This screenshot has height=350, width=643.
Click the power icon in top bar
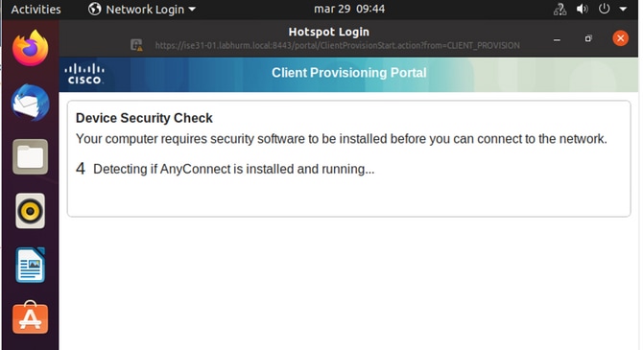tap(604, 9)
